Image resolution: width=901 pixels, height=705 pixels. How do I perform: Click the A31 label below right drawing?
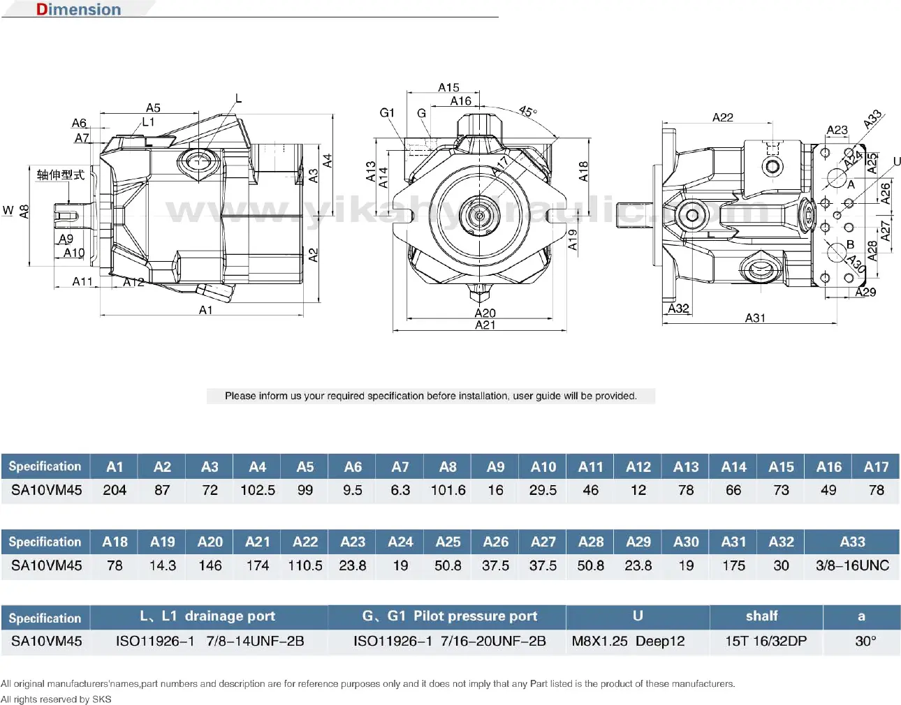point(755,318)
